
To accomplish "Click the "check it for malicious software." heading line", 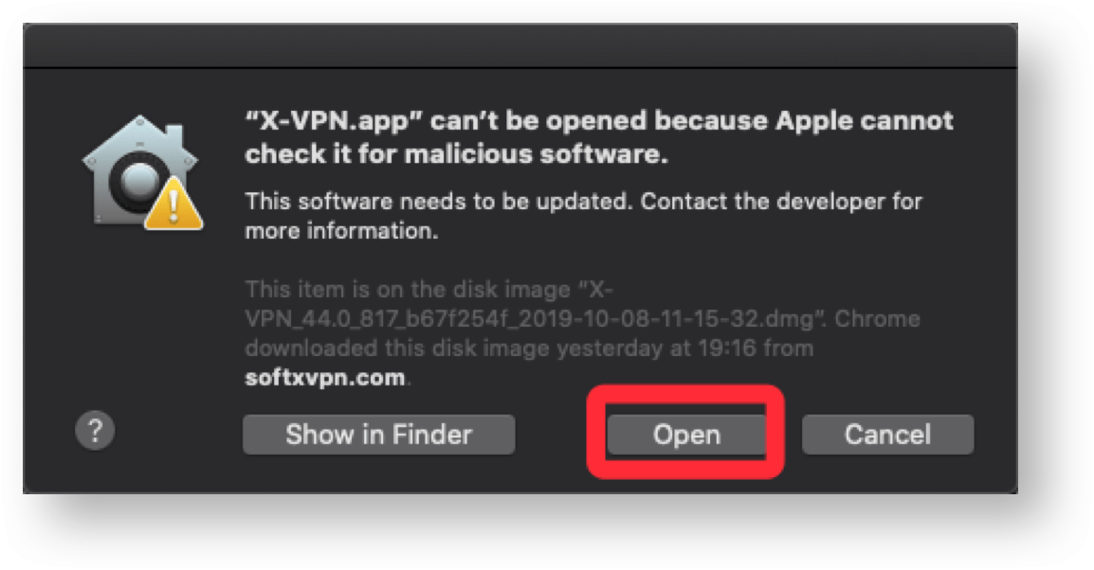I will coord(456,154).
